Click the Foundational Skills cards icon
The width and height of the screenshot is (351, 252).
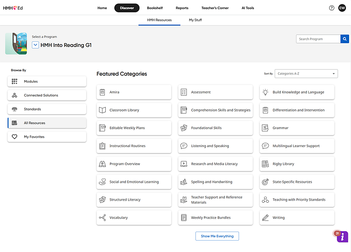coord(184,128)
